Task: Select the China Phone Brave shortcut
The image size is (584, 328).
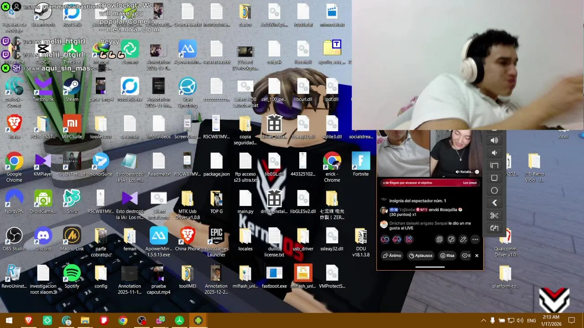Action: 188,239
